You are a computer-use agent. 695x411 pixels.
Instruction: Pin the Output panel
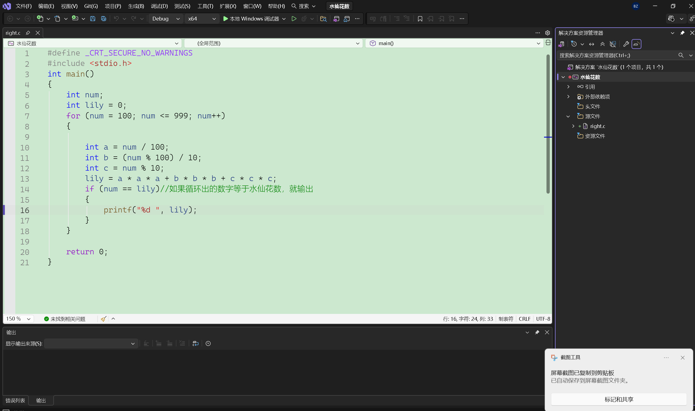tap(537, 332)
